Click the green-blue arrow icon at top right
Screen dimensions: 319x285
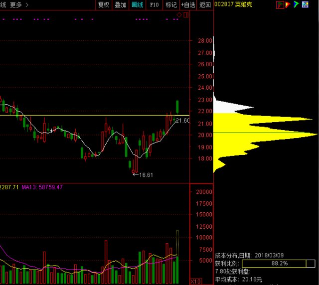[x=296, y=4]
